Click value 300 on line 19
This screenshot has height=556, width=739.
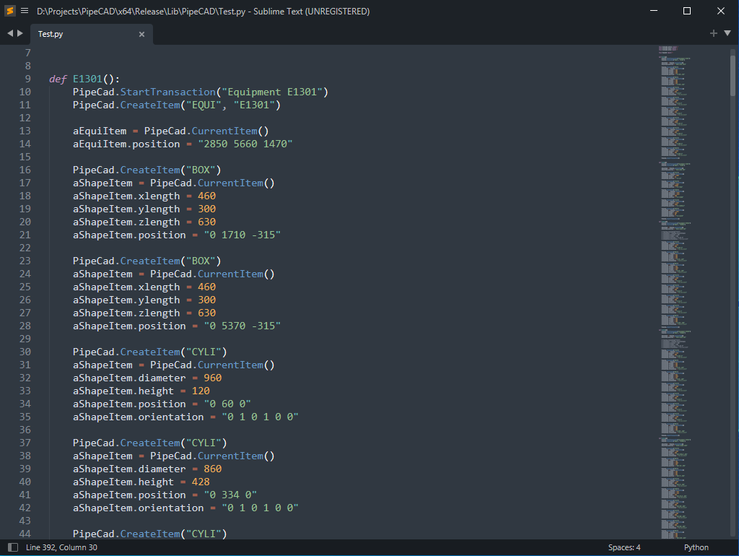point(206,209)
